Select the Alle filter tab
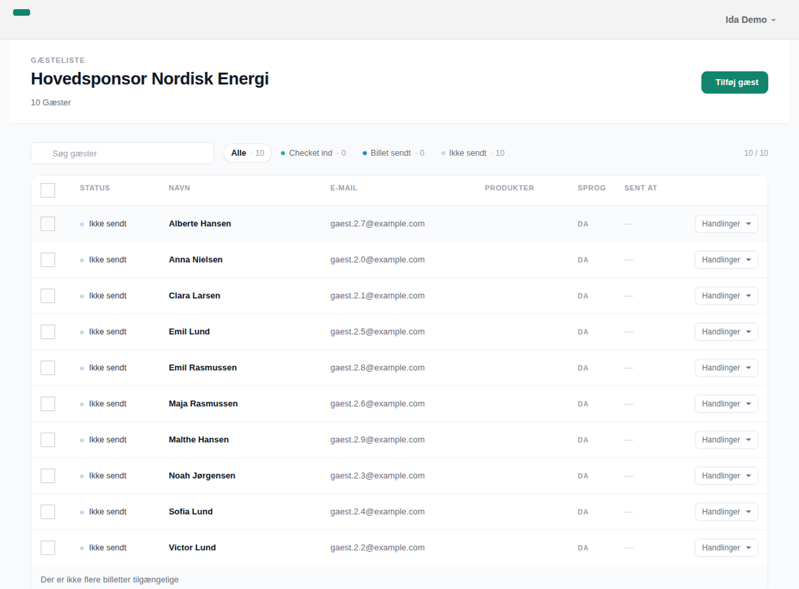The image size is (799, 589). point(248,153)
